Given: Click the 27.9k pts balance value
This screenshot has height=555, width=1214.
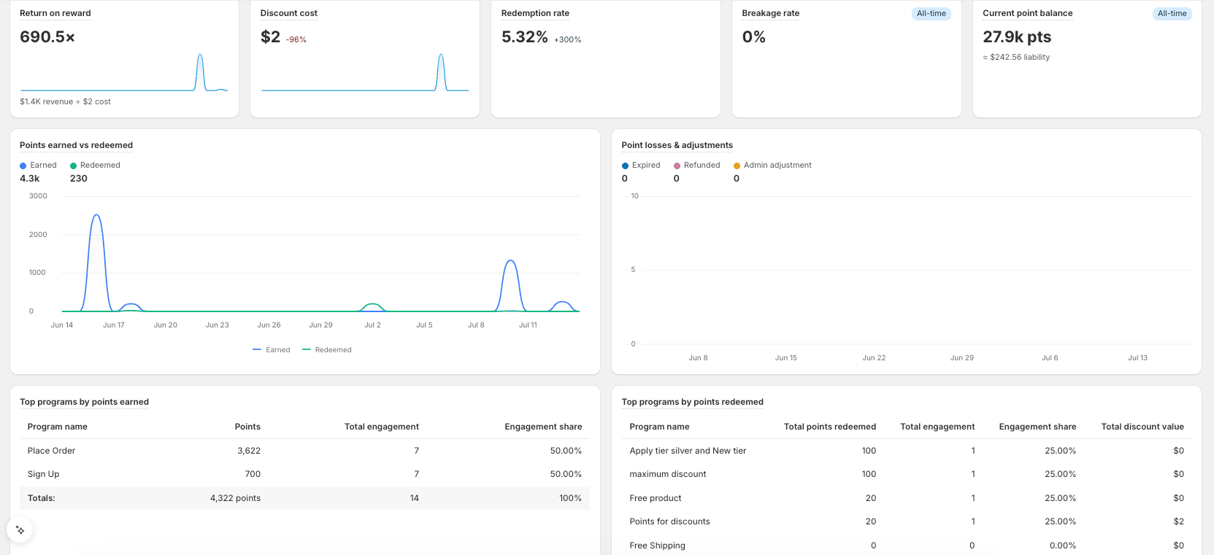Looking at the screenshot, I should point(1017,37).
